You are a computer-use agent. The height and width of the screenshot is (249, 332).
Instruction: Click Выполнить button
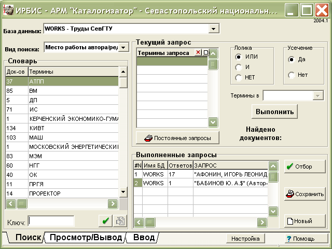pos(274,112)
